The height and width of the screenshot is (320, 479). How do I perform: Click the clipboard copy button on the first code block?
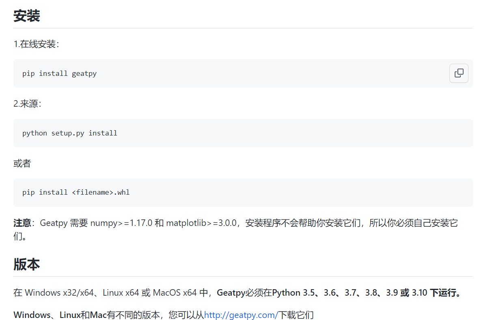[x=459, y=73]
